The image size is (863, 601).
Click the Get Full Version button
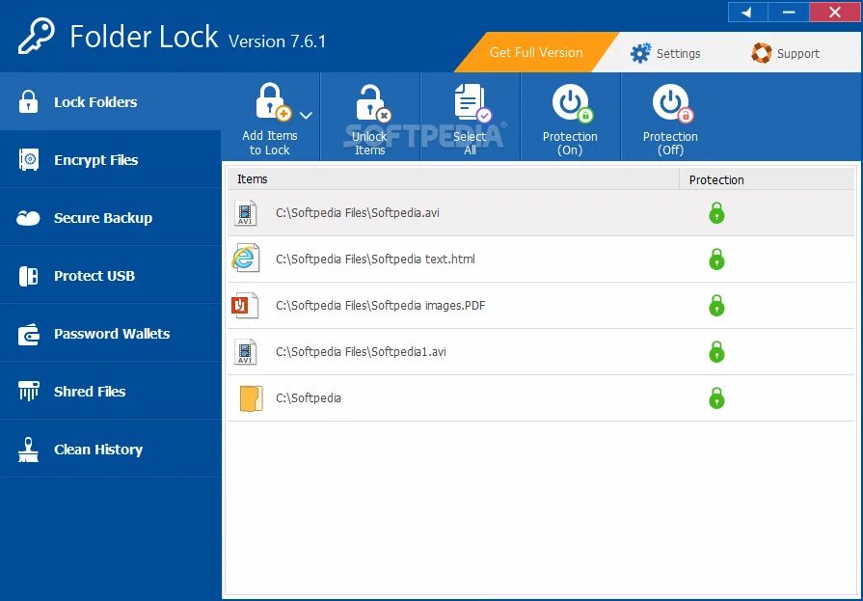tap(536, 52)
